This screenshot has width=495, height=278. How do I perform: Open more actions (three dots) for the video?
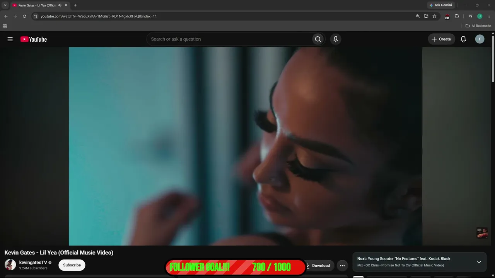click(342, 266)
